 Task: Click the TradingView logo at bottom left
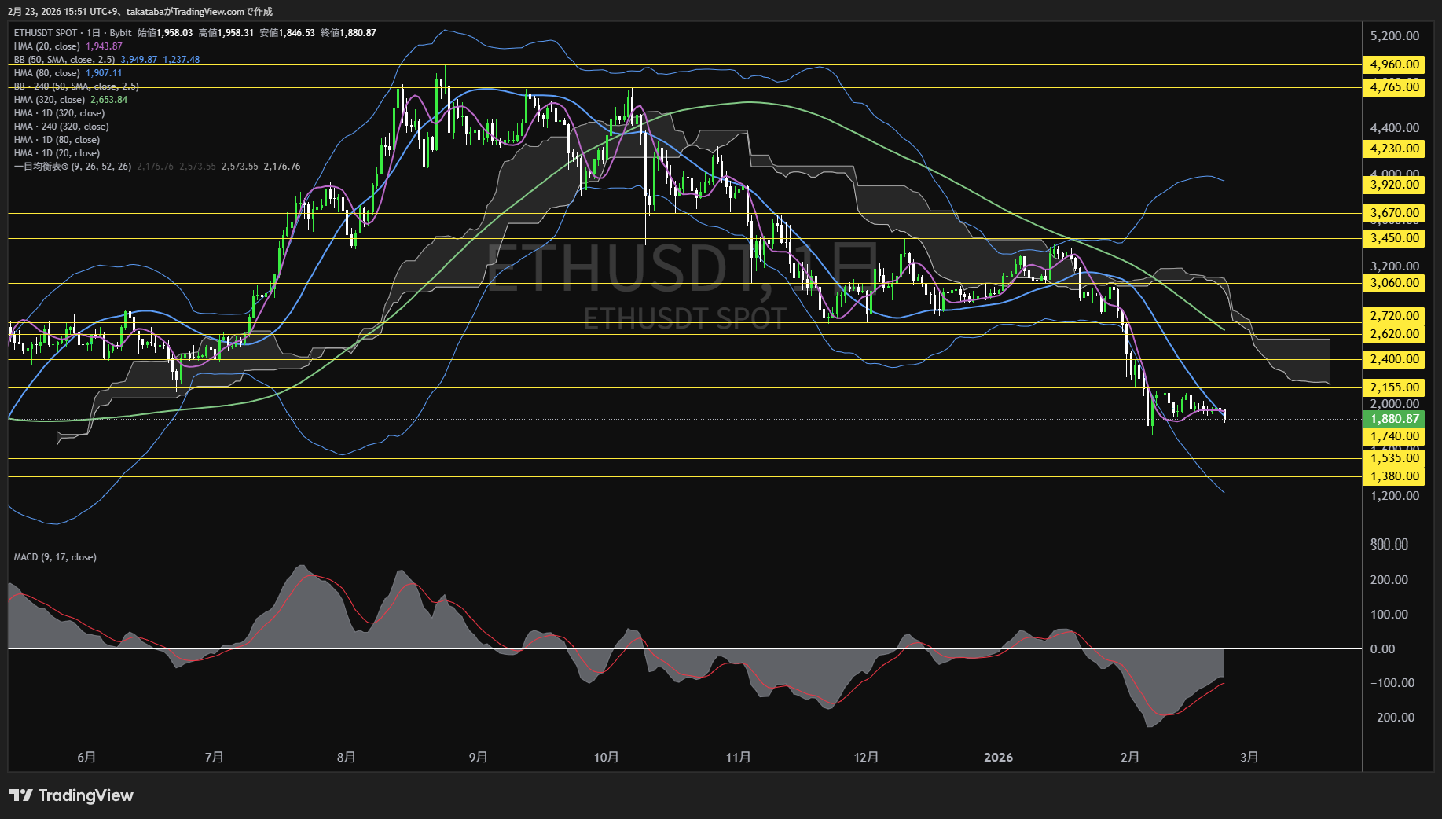click(72, 795)
